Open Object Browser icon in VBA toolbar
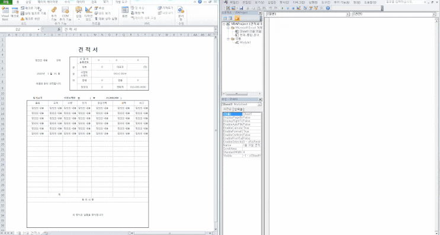 316,8
